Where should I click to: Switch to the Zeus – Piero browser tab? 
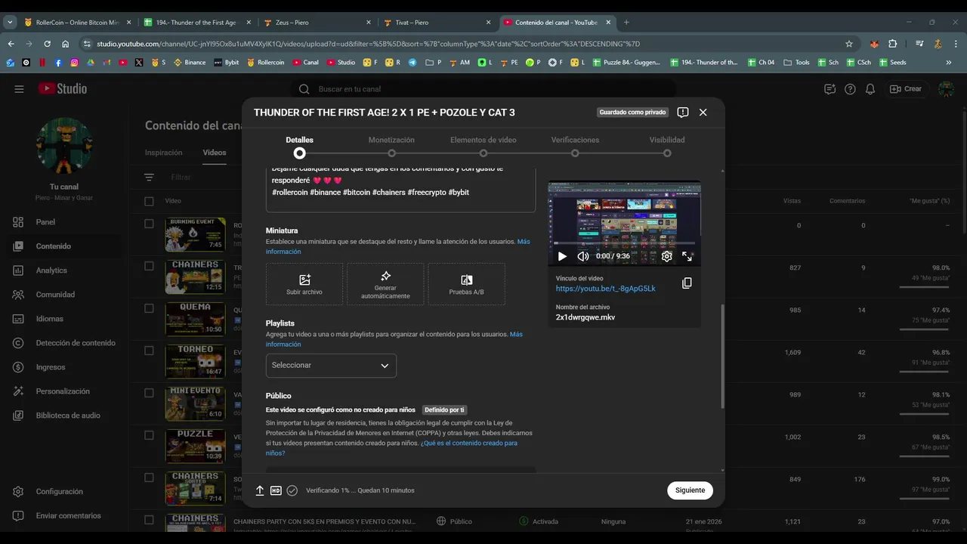tap(316, 23)
